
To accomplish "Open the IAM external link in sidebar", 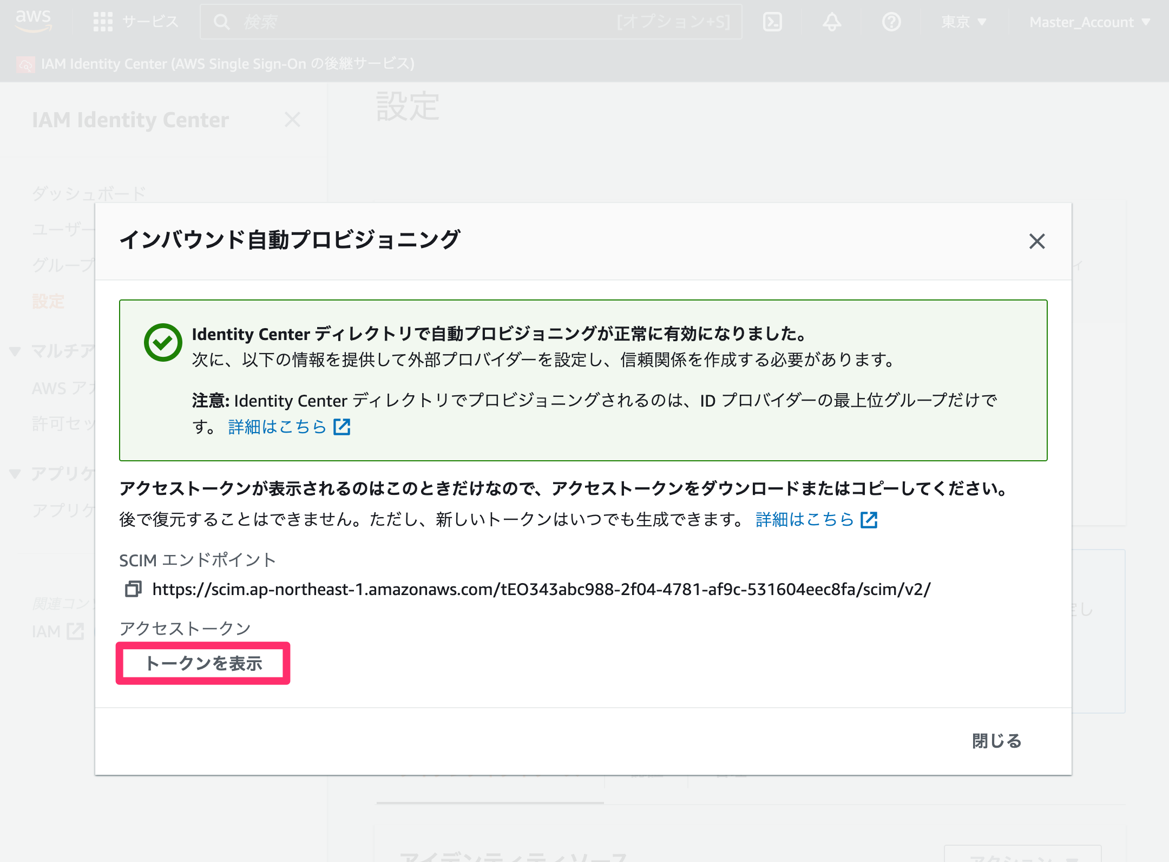I will 57,631.
